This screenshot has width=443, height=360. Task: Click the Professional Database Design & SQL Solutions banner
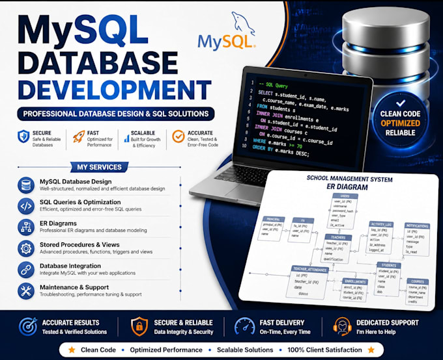[116, 114]
